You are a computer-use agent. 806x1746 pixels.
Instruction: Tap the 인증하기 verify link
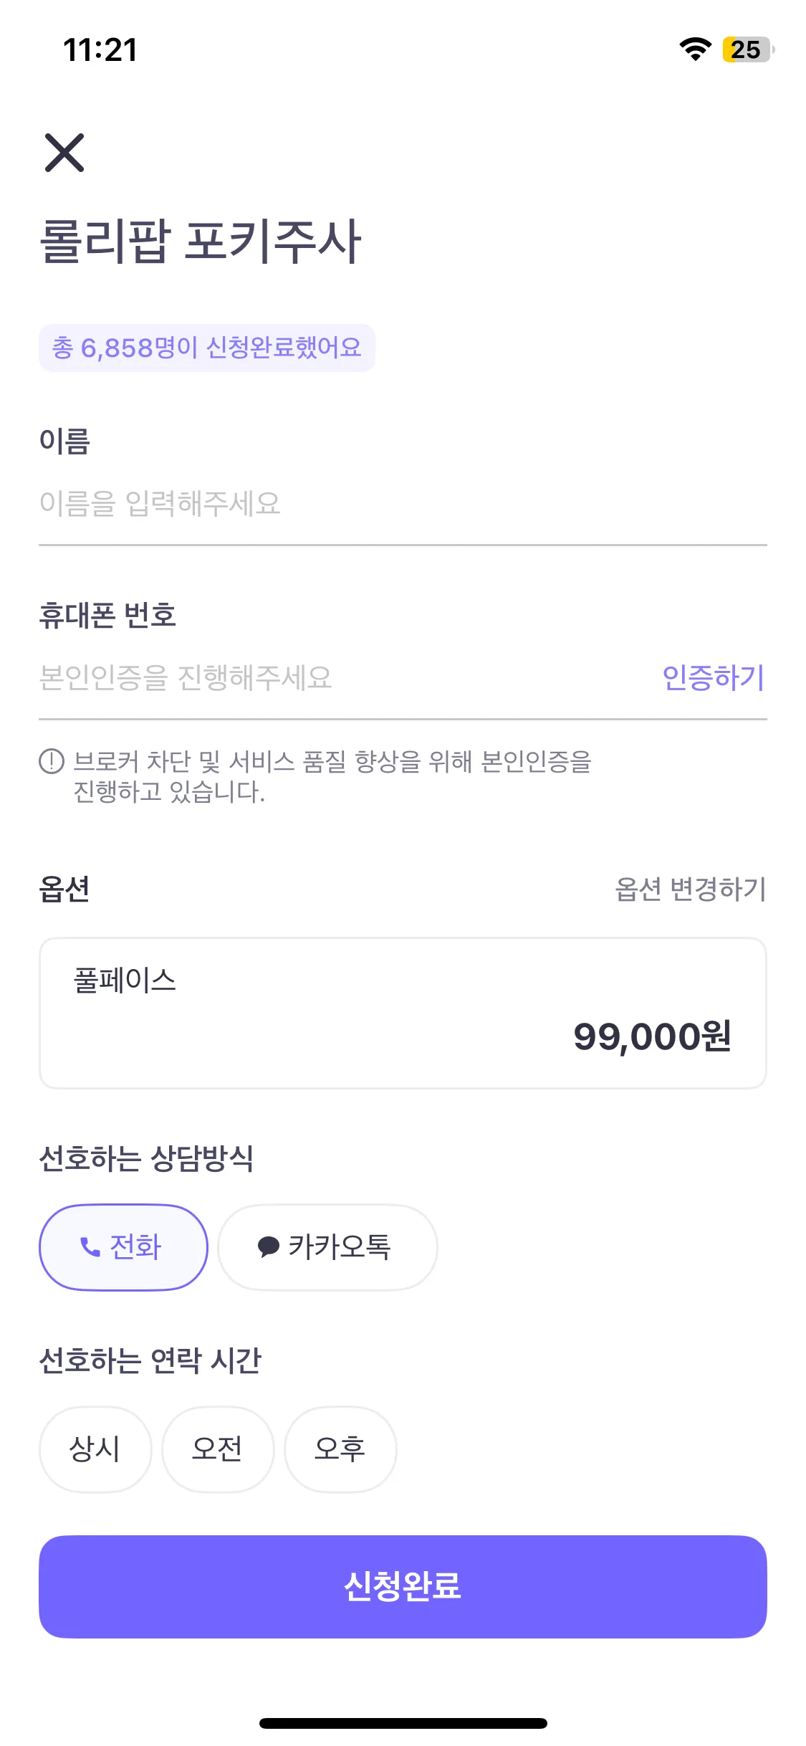click(x=713, y=677)
